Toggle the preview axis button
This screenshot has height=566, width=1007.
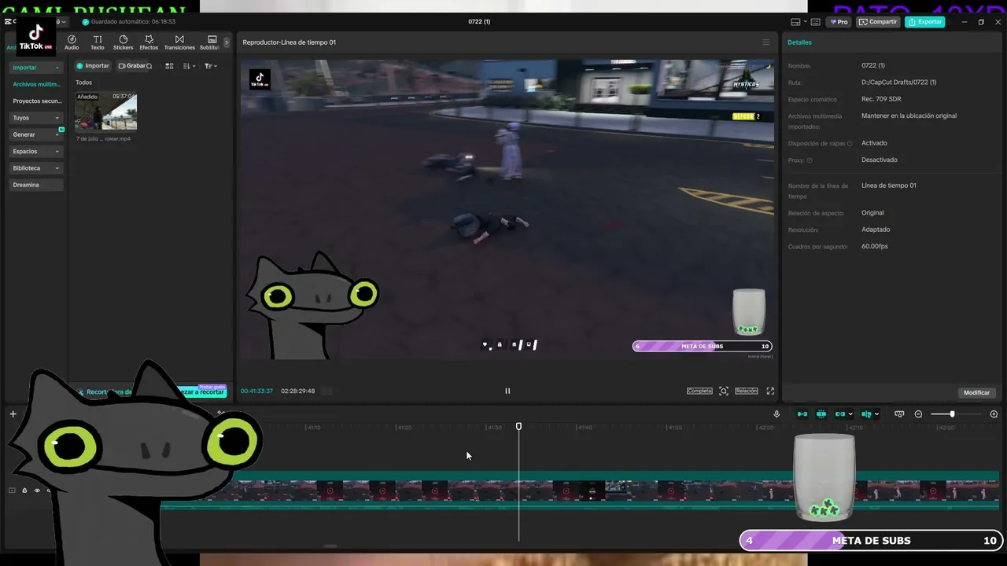point(866,414)
